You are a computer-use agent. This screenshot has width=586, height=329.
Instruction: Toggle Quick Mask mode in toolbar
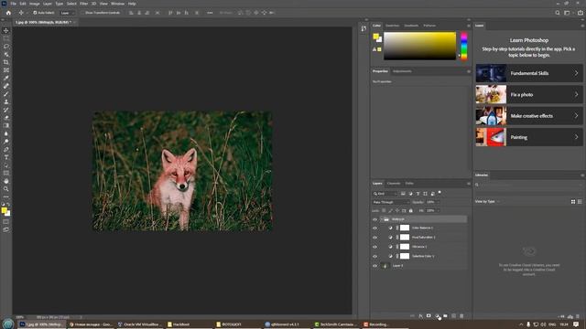6,221
